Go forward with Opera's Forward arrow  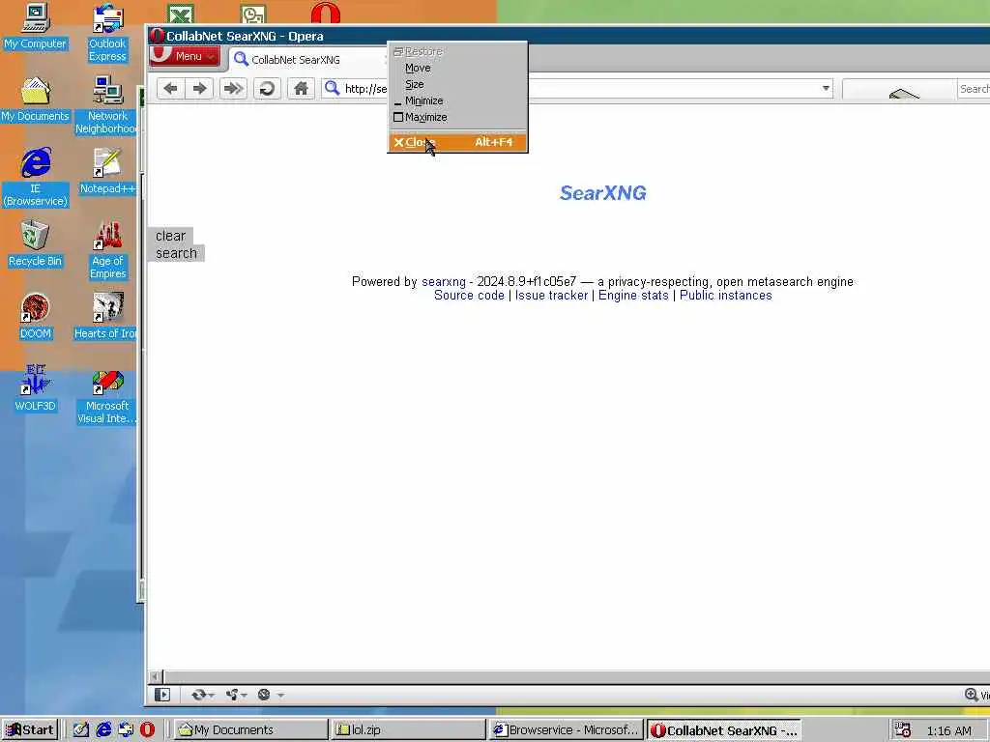click(x=199, y=88)
